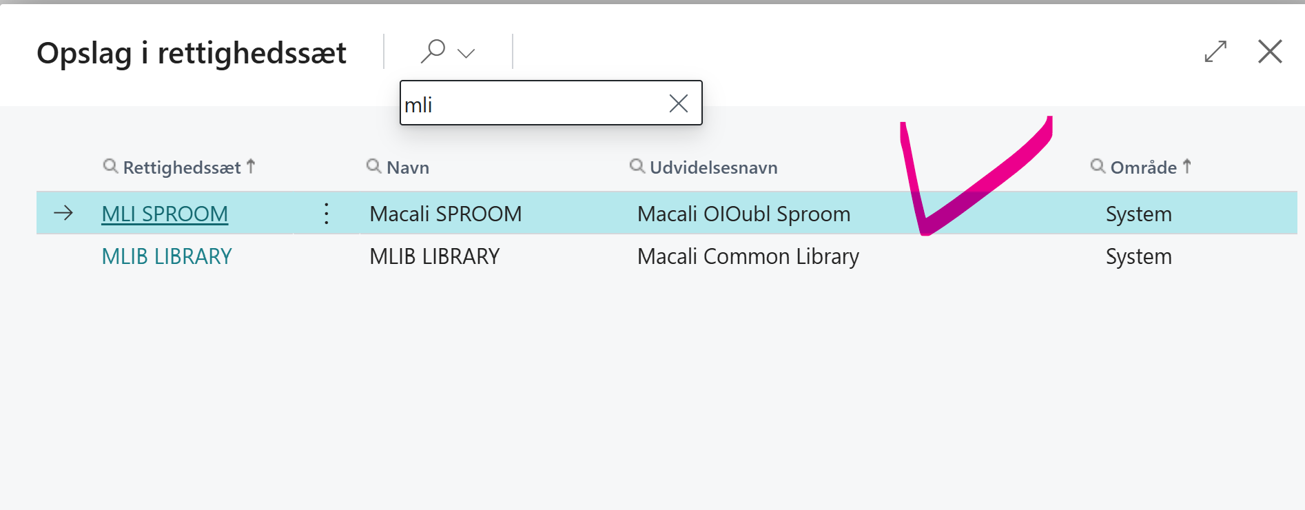1305x510 pixels.
Task: Click the row selector arrow for MLI SPROOM
Action: click(63, 213)
